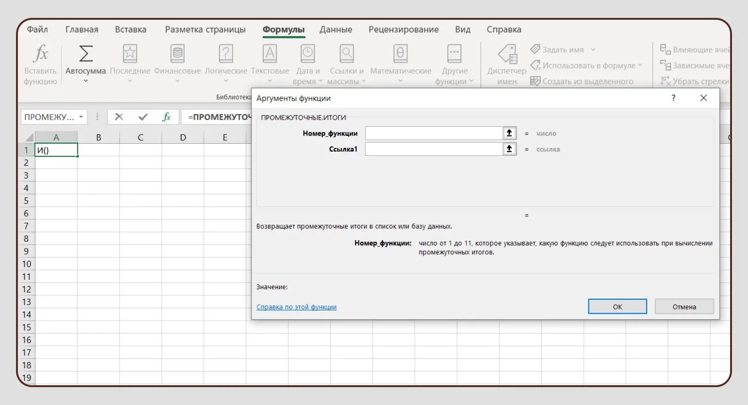Open the Name Manager icon
This screenshot has width=748, height=405.
pos(507,54)
